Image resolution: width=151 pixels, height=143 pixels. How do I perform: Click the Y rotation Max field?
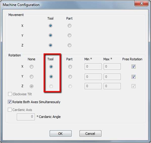click(112, 77)
